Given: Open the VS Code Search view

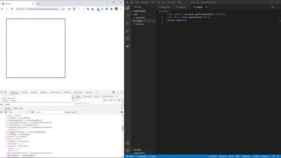Looking at the screenshot, I should pyautogui.click(x=128, y=15).
